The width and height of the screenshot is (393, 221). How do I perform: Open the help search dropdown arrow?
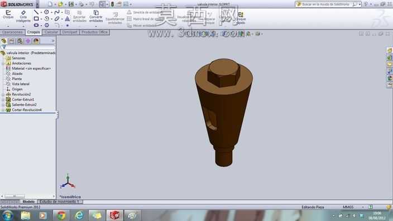[x=360, y=4]
